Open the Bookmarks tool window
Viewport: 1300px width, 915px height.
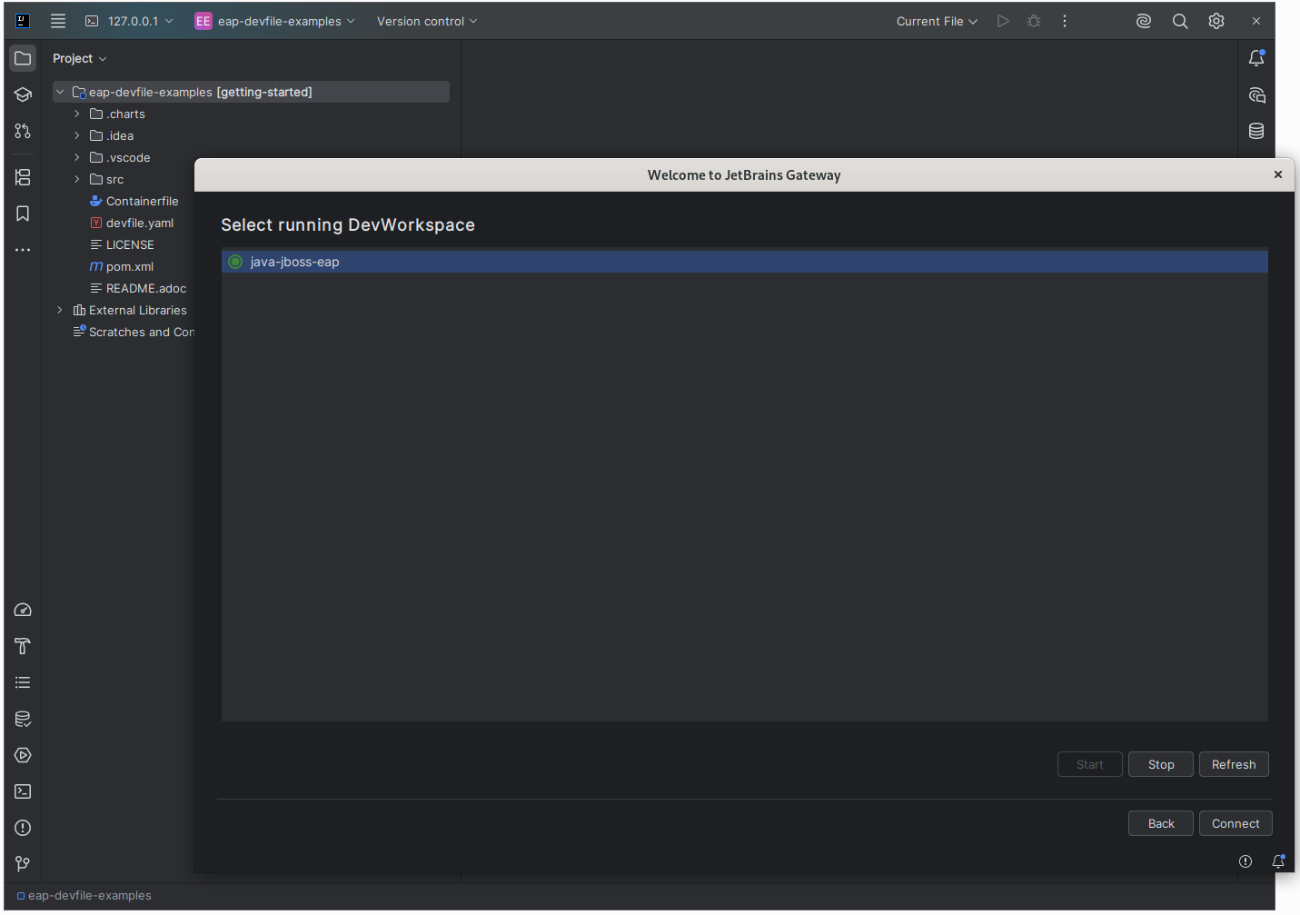click(x=23, y=214)
